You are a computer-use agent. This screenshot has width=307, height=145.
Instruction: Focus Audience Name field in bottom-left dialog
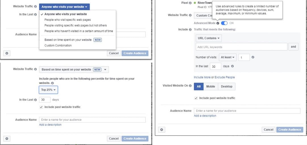click(x=92, y=120)
